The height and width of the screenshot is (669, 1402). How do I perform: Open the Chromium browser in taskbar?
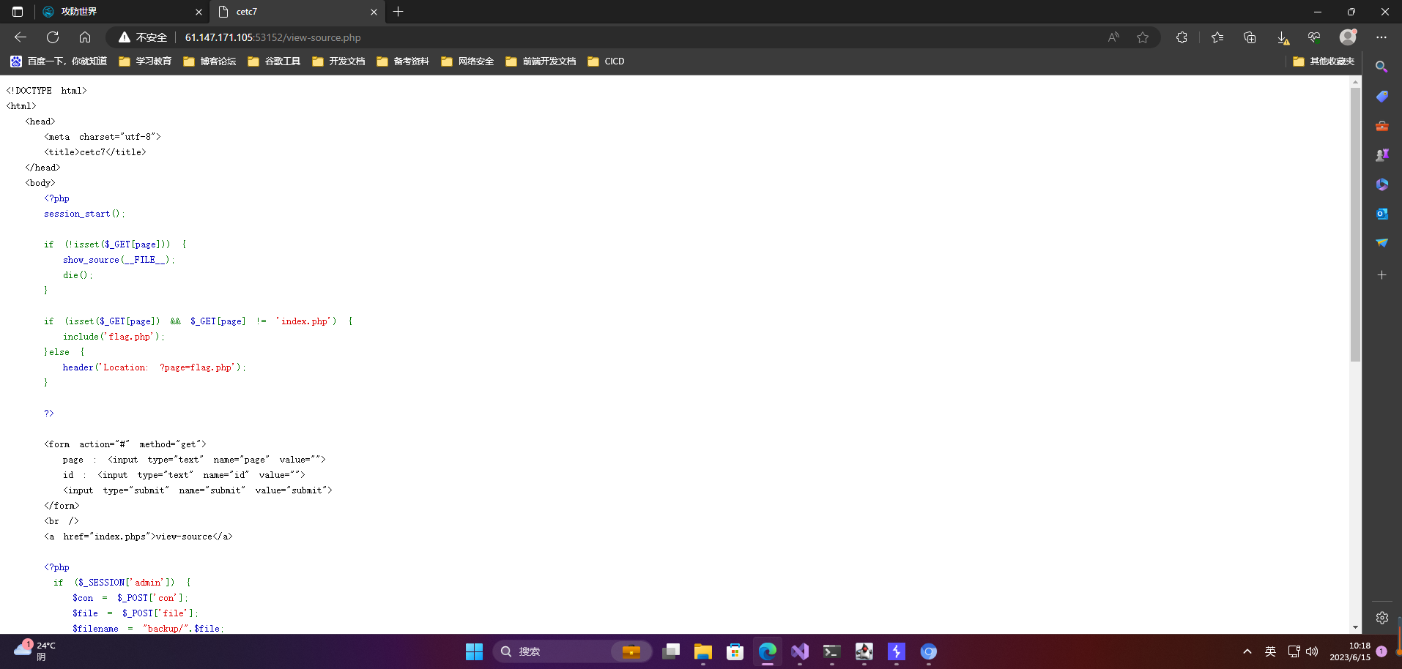pyautogui.click(x=929, y=651)
